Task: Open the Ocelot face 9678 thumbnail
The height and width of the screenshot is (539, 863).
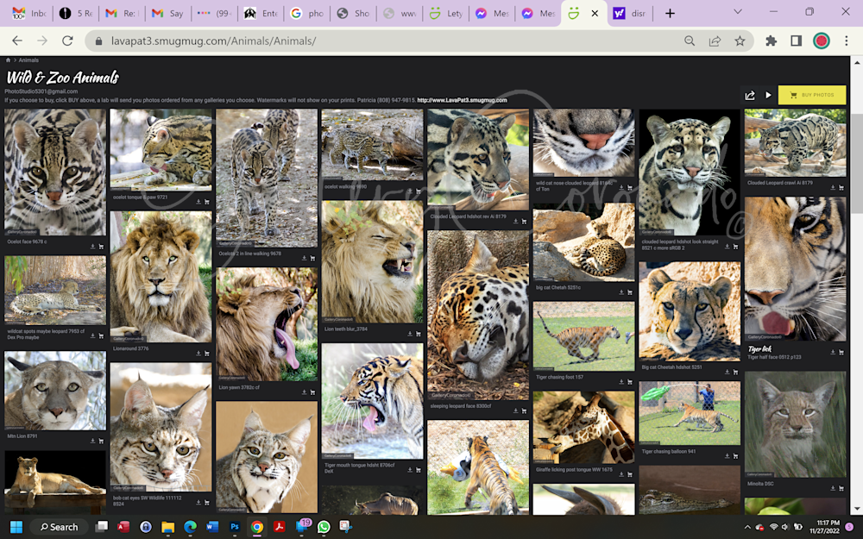Action: (x=55, y=172)
